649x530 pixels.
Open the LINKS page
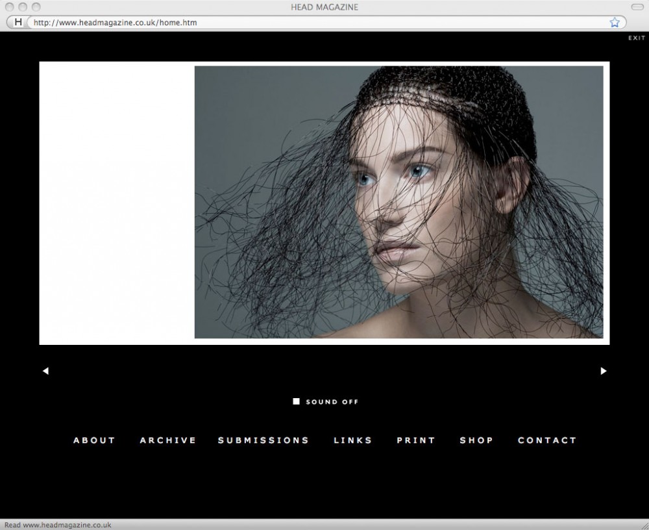353,440
